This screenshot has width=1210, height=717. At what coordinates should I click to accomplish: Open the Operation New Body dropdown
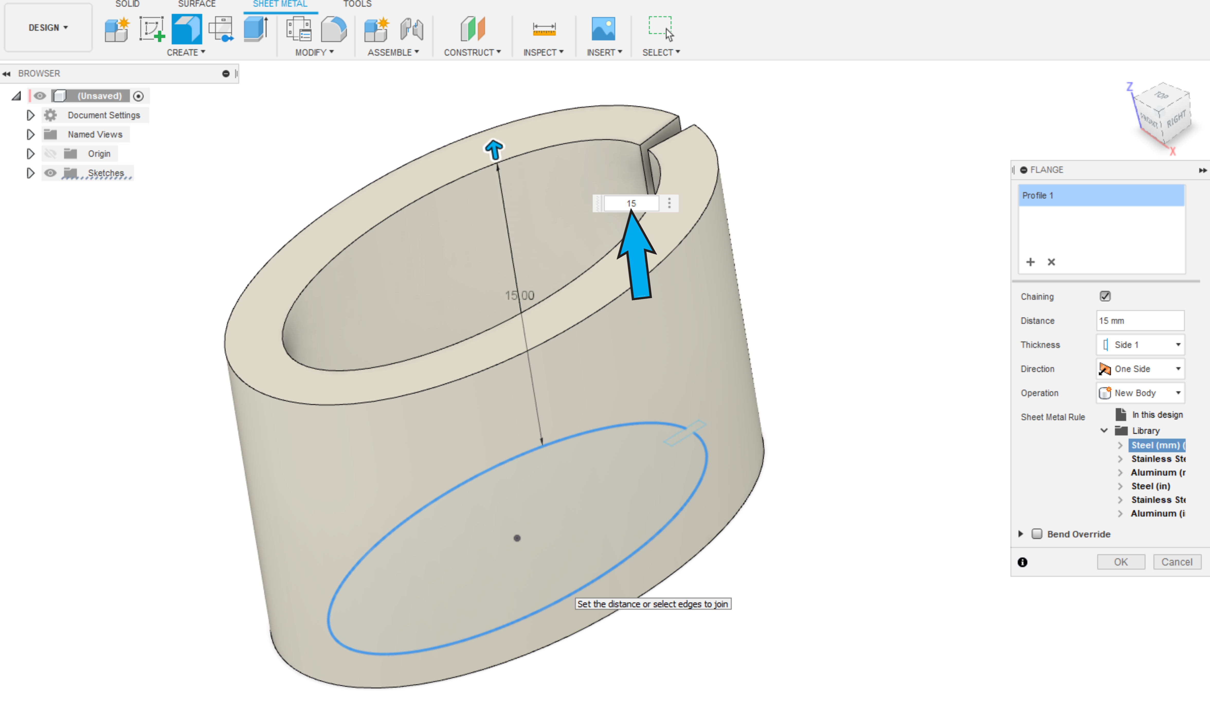point(1140,393)
